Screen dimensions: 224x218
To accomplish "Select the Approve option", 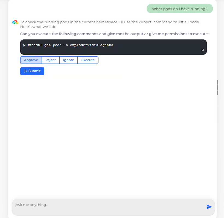I will [31, 60].
